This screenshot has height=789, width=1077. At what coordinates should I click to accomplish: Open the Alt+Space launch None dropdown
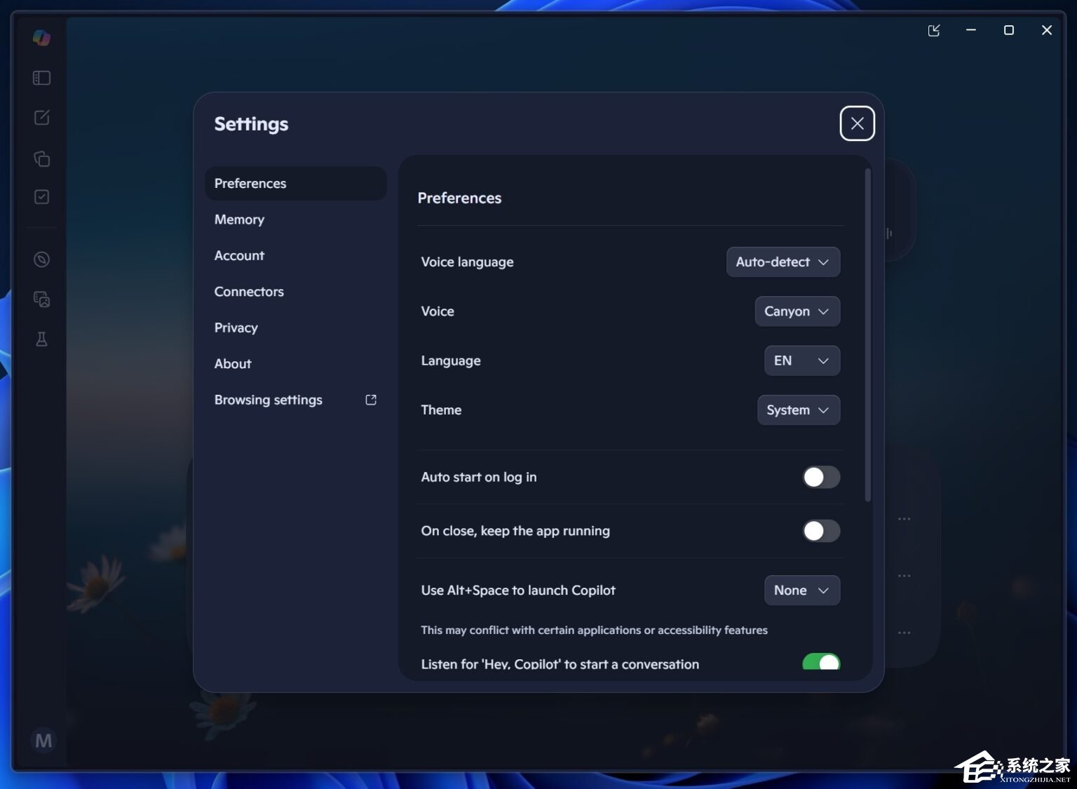coord(802,591)
